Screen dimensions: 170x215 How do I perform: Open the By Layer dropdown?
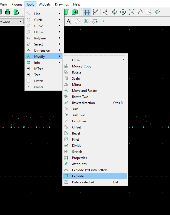[x=12, y=21]
